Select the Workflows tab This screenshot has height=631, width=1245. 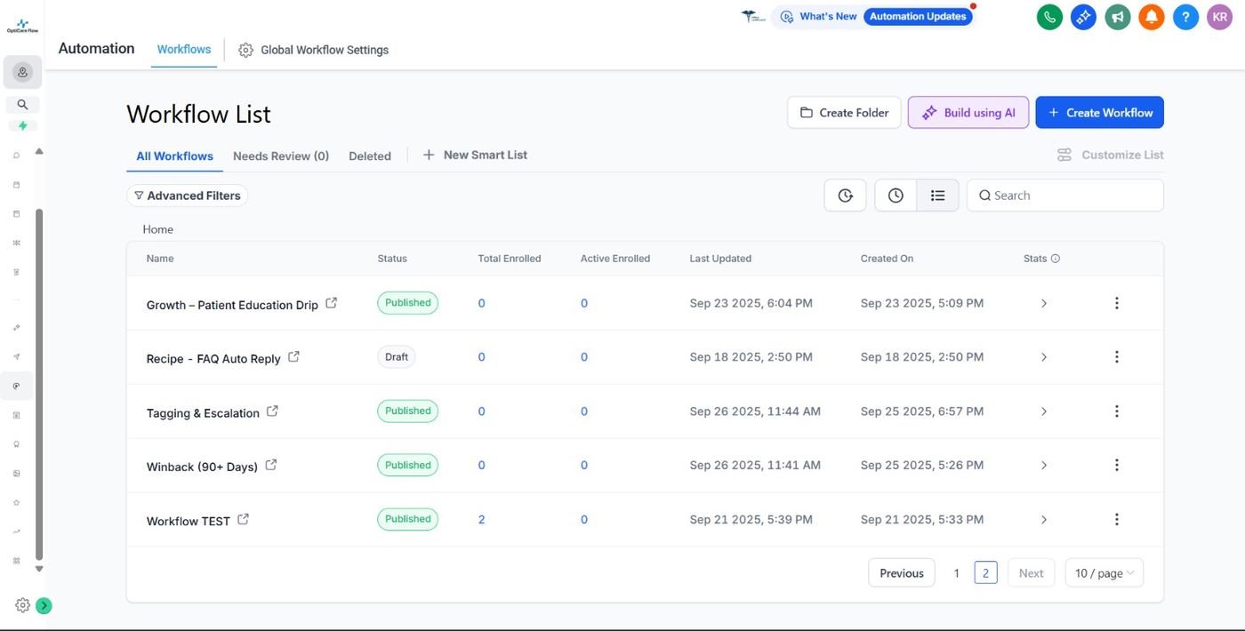(x=184, y=49)
